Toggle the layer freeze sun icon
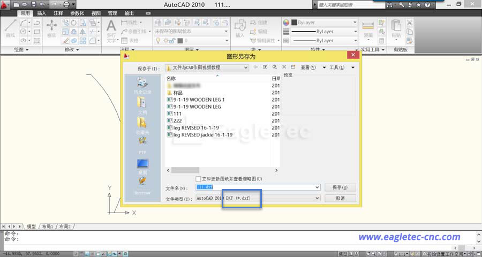482x257 pixels. 165,41
